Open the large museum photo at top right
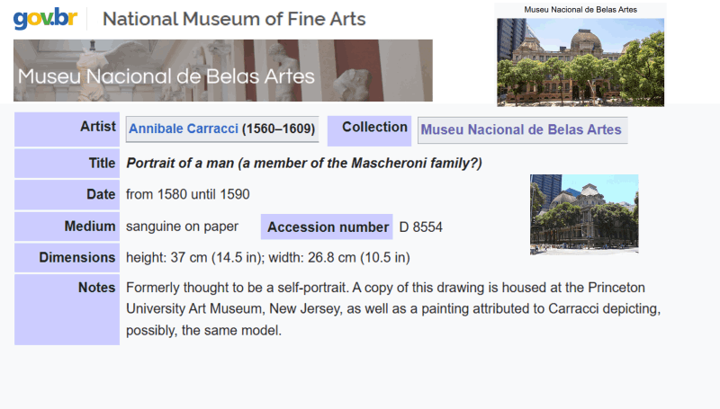 pyautogui.click(x=580, y=61)
